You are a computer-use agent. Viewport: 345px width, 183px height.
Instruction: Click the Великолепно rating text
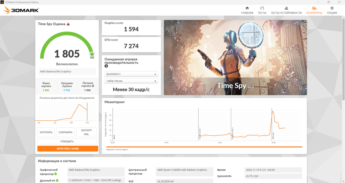pyautogui.click(x=67, y=64)
